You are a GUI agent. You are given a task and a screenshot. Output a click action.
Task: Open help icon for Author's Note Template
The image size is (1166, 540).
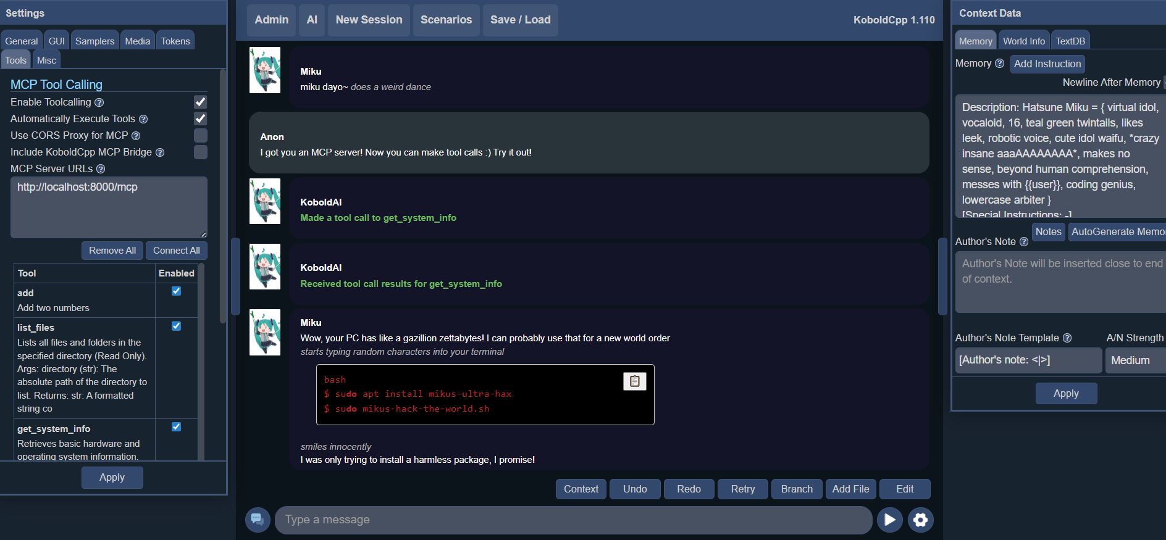pyautogui.click(x=1067, y=338)
